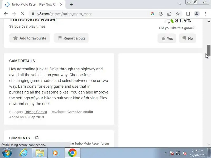Launch Internet Explorer from taskbar
The image size is (211, 158).
[x=23, y=153]
